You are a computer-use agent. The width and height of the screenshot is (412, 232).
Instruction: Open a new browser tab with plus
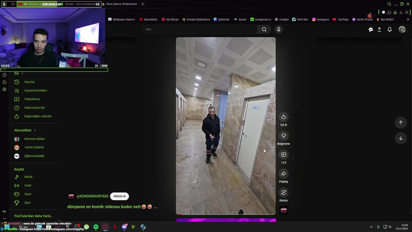[x=143, y=4]
